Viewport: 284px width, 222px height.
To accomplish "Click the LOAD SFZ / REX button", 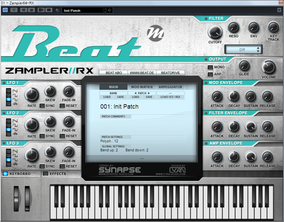I will pyautogui.click(x=170, y=97).
